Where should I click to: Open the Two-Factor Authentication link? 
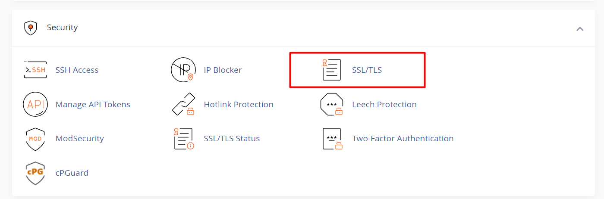[403, 139]
